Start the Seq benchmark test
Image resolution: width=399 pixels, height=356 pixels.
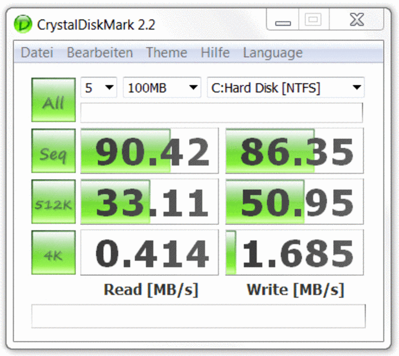(53, 151)
